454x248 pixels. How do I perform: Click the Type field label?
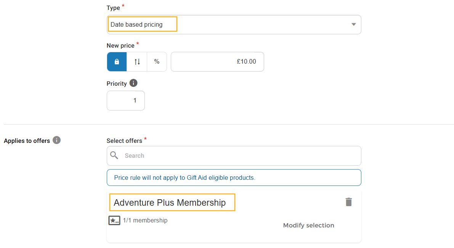coord(113,8)
